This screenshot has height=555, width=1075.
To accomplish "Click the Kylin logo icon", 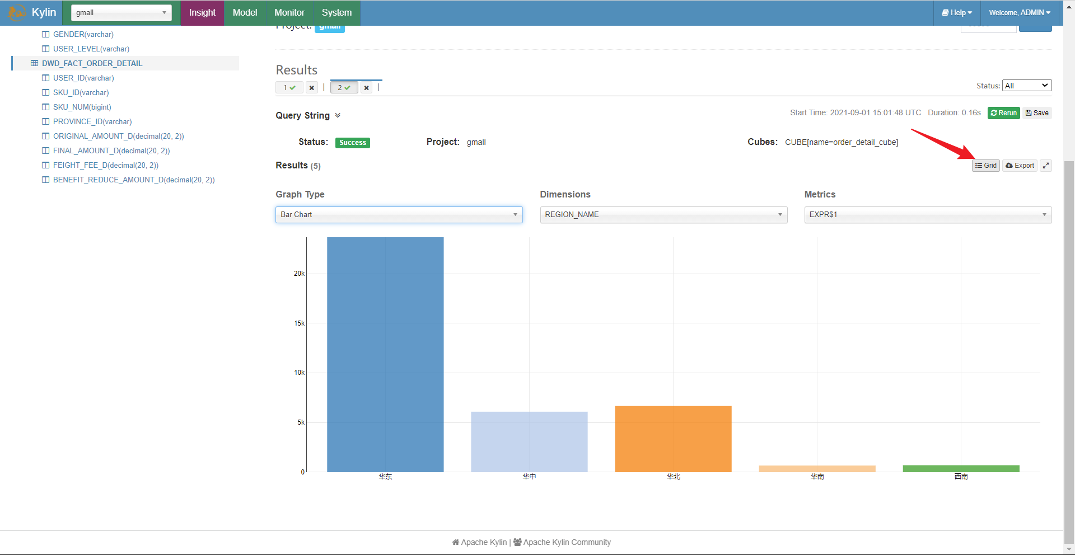I will pyautogui.click(x=17, y=12).
